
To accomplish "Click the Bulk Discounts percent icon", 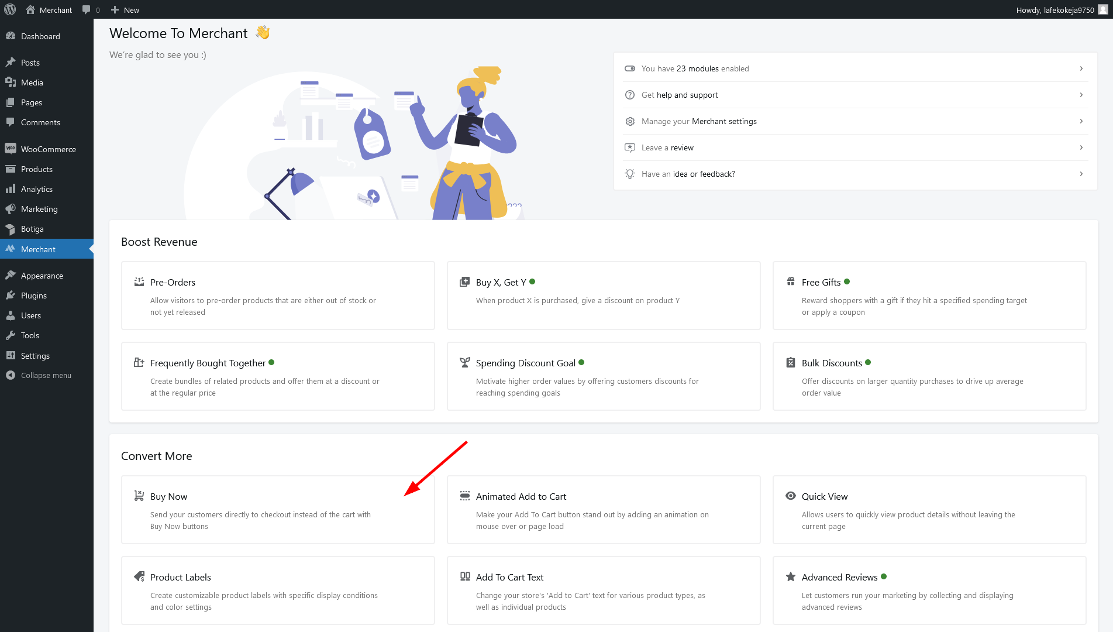I will 791,362.
